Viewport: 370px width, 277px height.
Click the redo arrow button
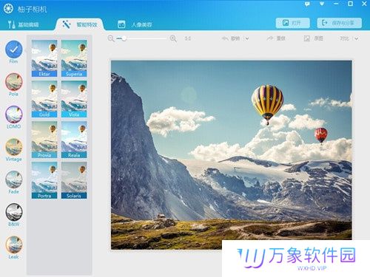[x=276, y=38]
